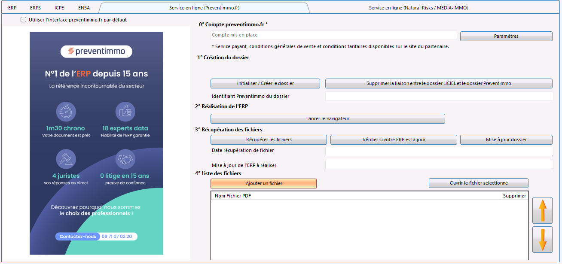
Task: Click Mise à jour dossier button
Action: point(506,140)
